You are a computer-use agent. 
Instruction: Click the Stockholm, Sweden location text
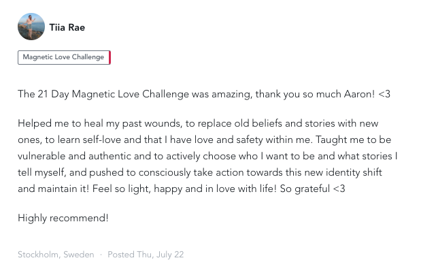[x=56, y=255]
